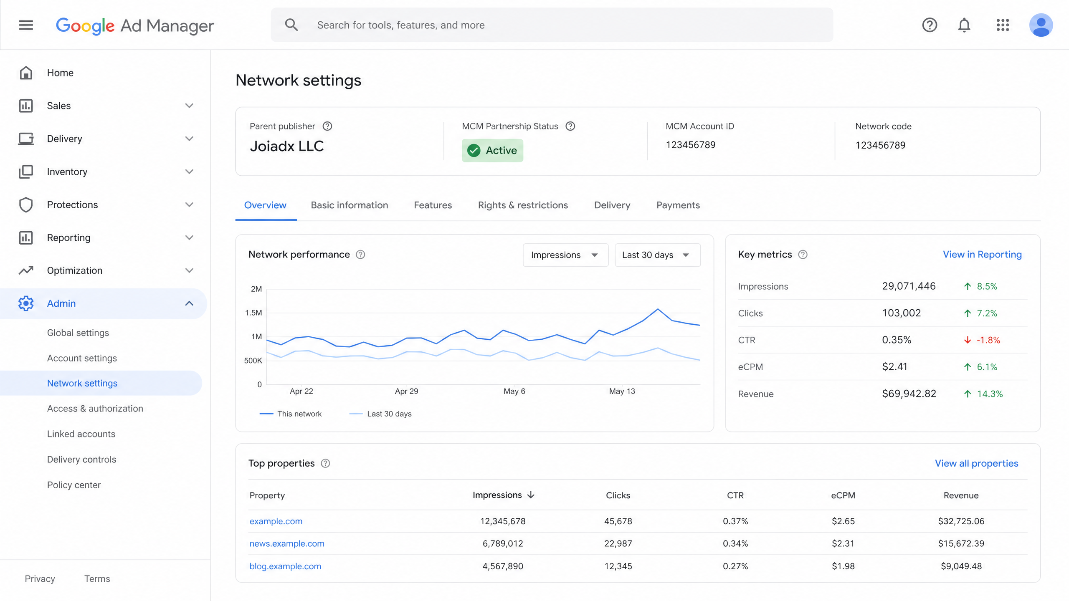
Task: Click the Google Ad Manager logo
Action: [x=135, y=25]
